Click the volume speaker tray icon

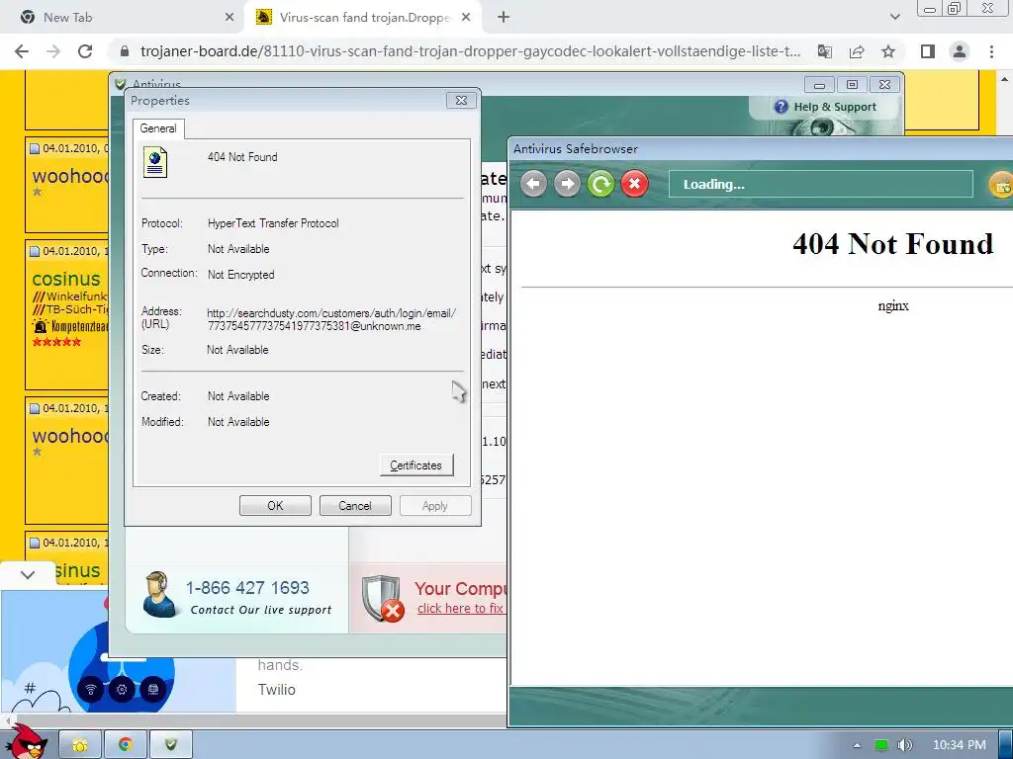point(904,745)
